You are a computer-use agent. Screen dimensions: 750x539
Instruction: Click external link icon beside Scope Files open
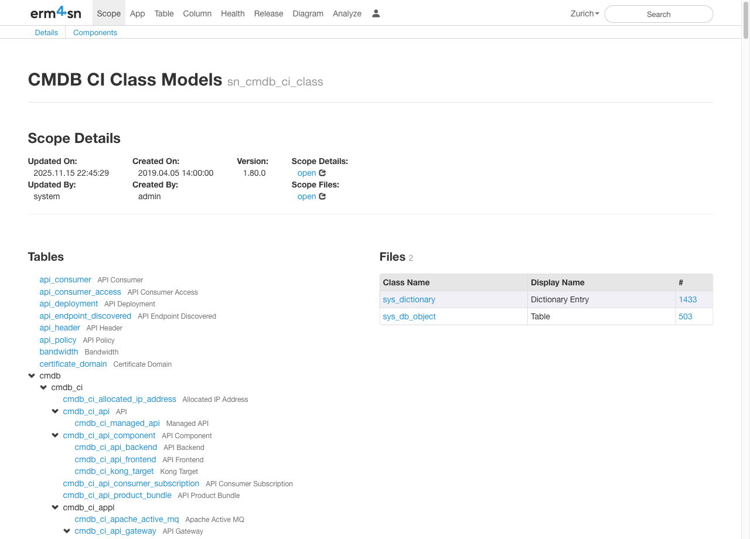point(322,196)
